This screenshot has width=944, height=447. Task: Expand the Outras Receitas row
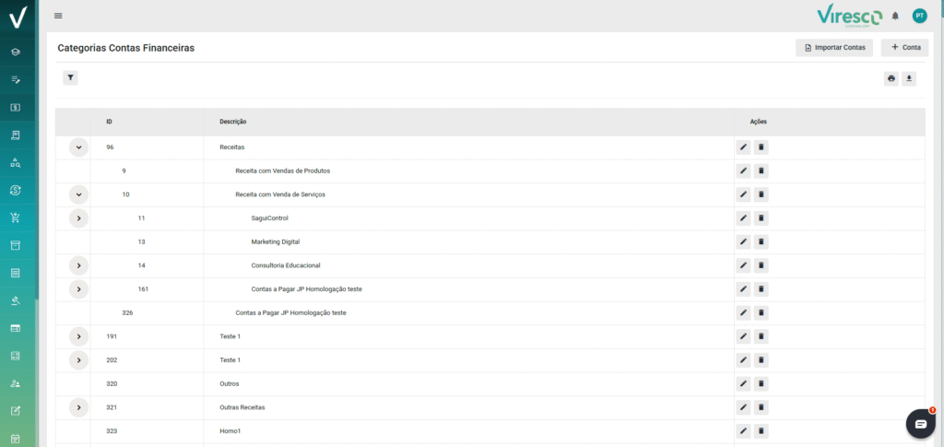(x=78, y=407)
